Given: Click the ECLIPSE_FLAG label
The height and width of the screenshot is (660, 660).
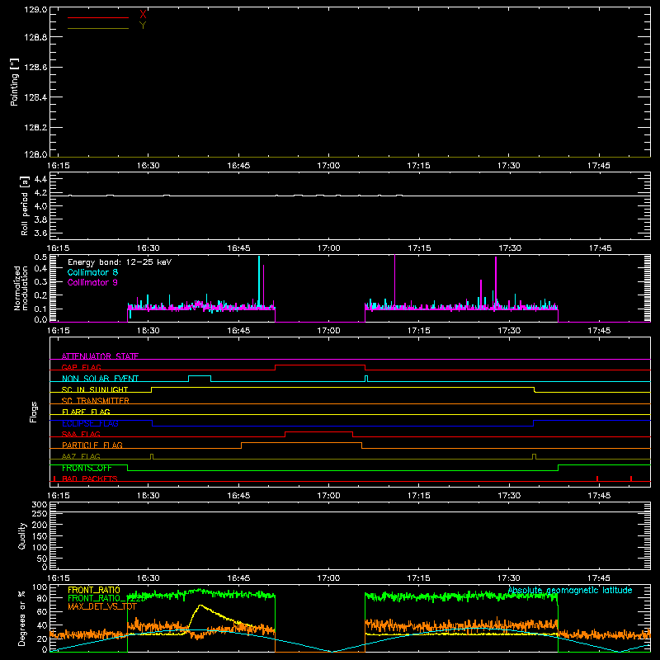Looking at the screenshot, I should click(x=90, y=423).
